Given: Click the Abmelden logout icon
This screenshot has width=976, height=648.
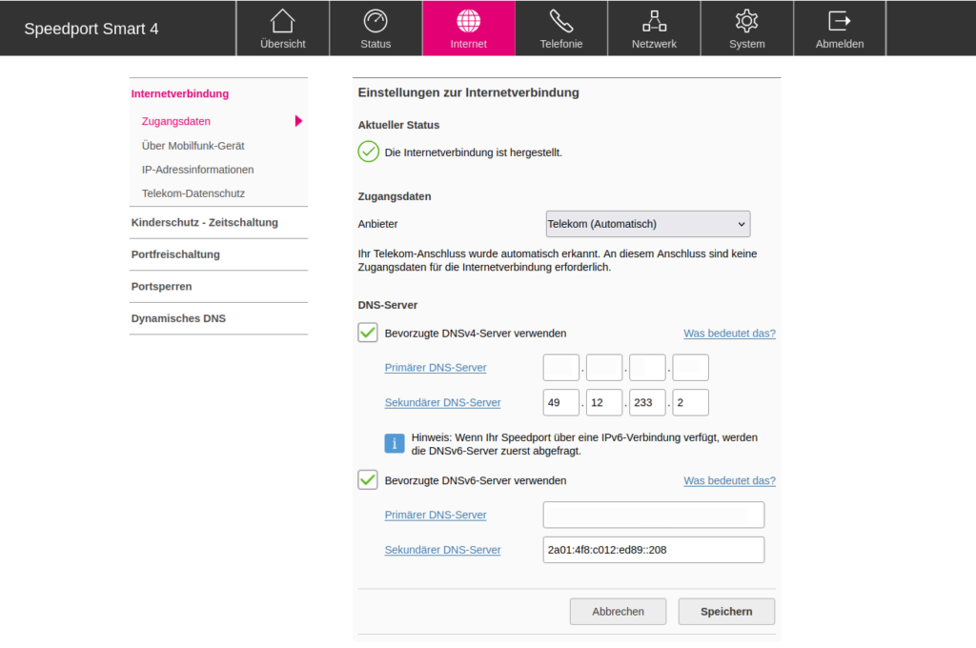Looking at the screenshot, I should point(840,22).
